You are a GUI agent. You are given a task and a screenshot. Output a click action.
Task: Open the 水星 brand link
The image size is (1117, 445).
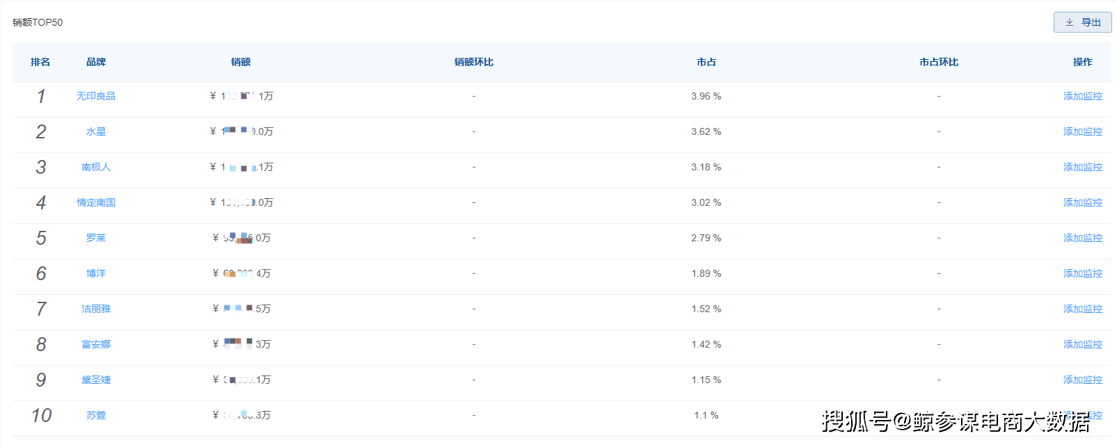[96, 131]
